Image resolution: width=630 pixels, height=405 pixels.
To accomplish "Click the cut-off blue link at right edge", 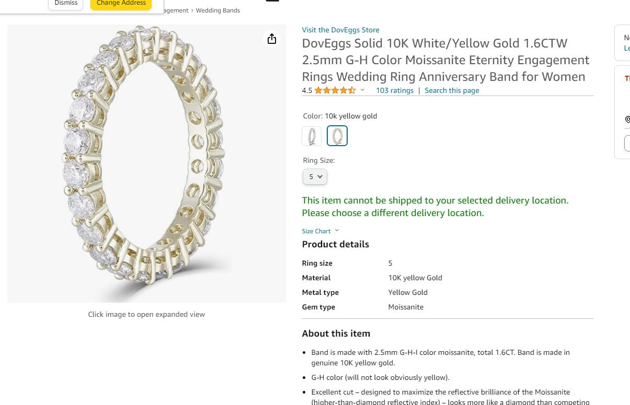I will [x=627, y=48].
